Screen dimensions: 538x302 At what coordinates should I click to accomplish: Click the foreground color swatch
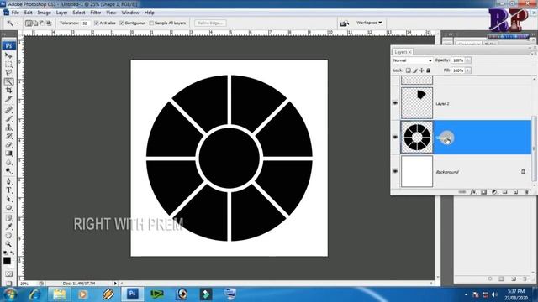point(7,261)
